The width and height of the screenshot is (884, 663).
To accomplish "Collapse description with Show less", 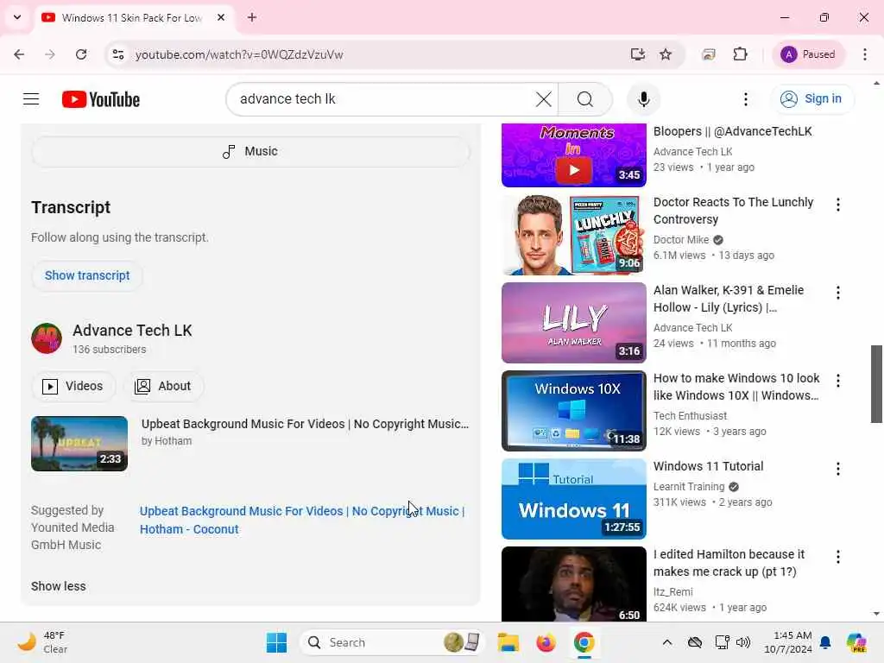I will click(59, 586).
